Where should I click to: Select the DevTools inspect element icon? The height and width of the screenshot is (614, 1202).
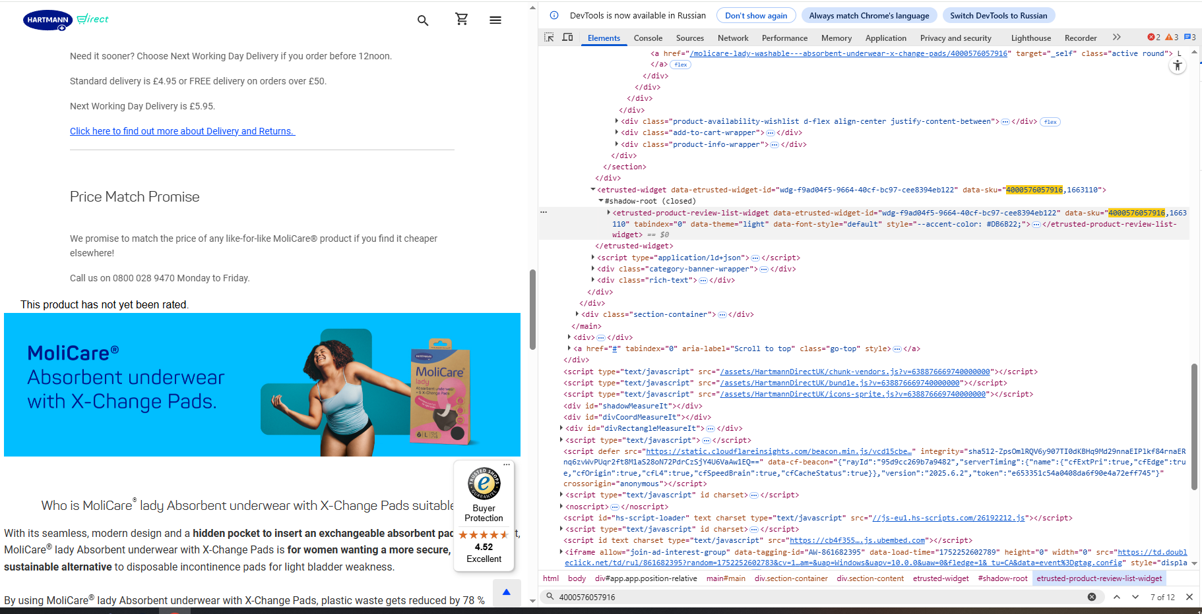[x=549, y=38]
